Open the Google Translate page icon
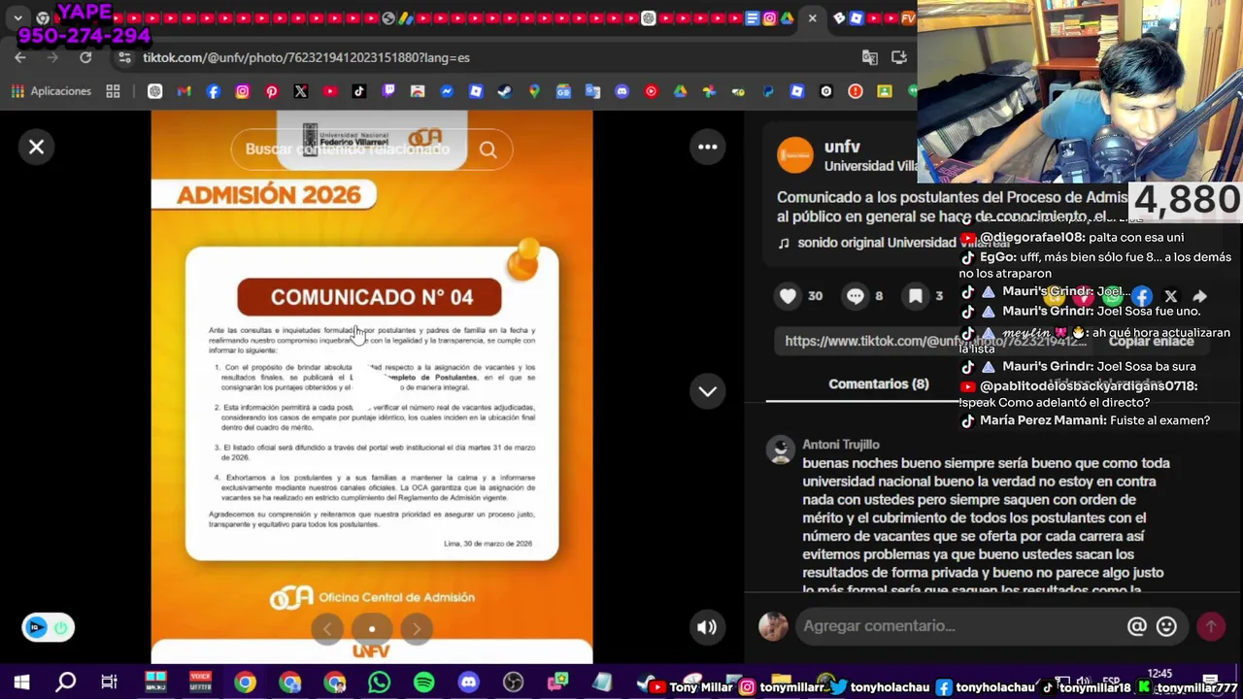1243x699 pixels. (870, 58)
